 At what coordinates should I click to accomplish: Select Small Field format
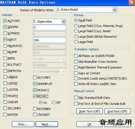(76, 20)
